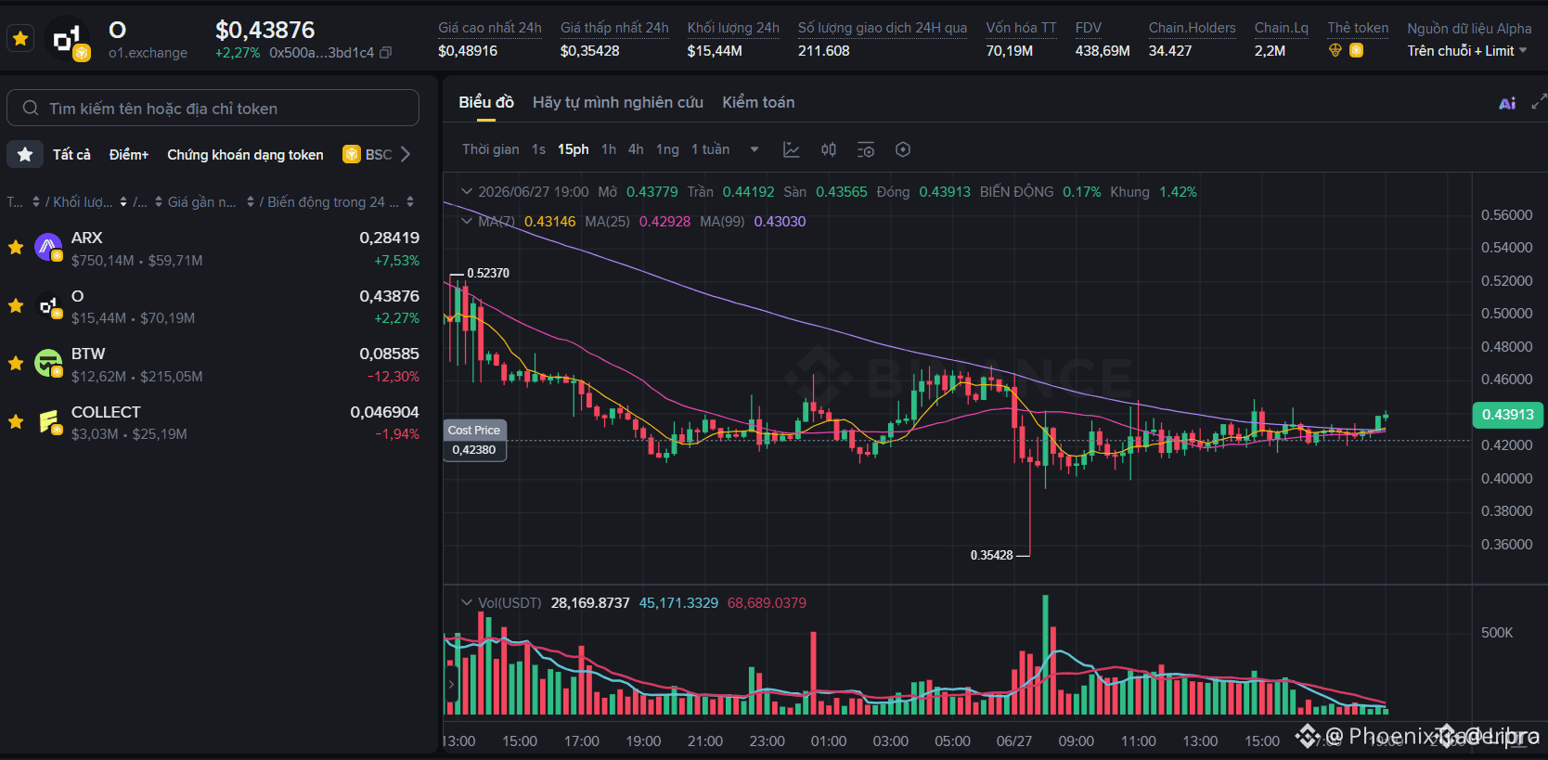Click the ARX token logo icon
The width and height of the screenshot is (1548, 760).
48,248
